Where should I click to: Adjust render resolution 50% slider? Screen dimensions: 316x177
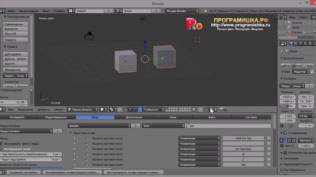point(287,106)
